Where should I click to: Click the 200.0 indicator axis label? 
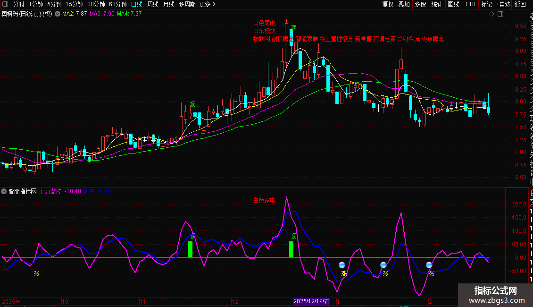click(519, 204)
